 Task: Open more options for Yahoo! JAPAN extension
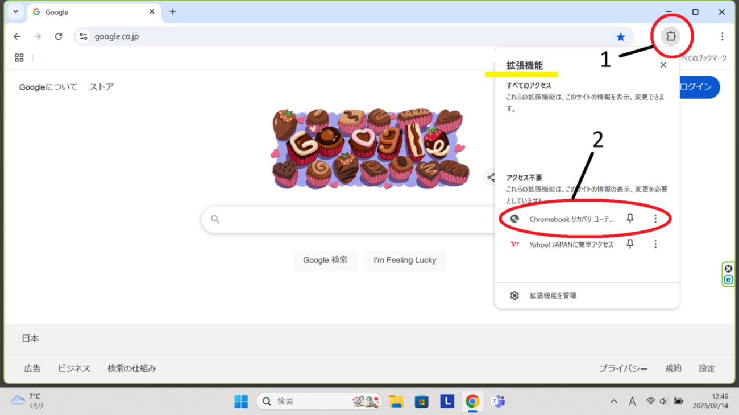[655, 244]
